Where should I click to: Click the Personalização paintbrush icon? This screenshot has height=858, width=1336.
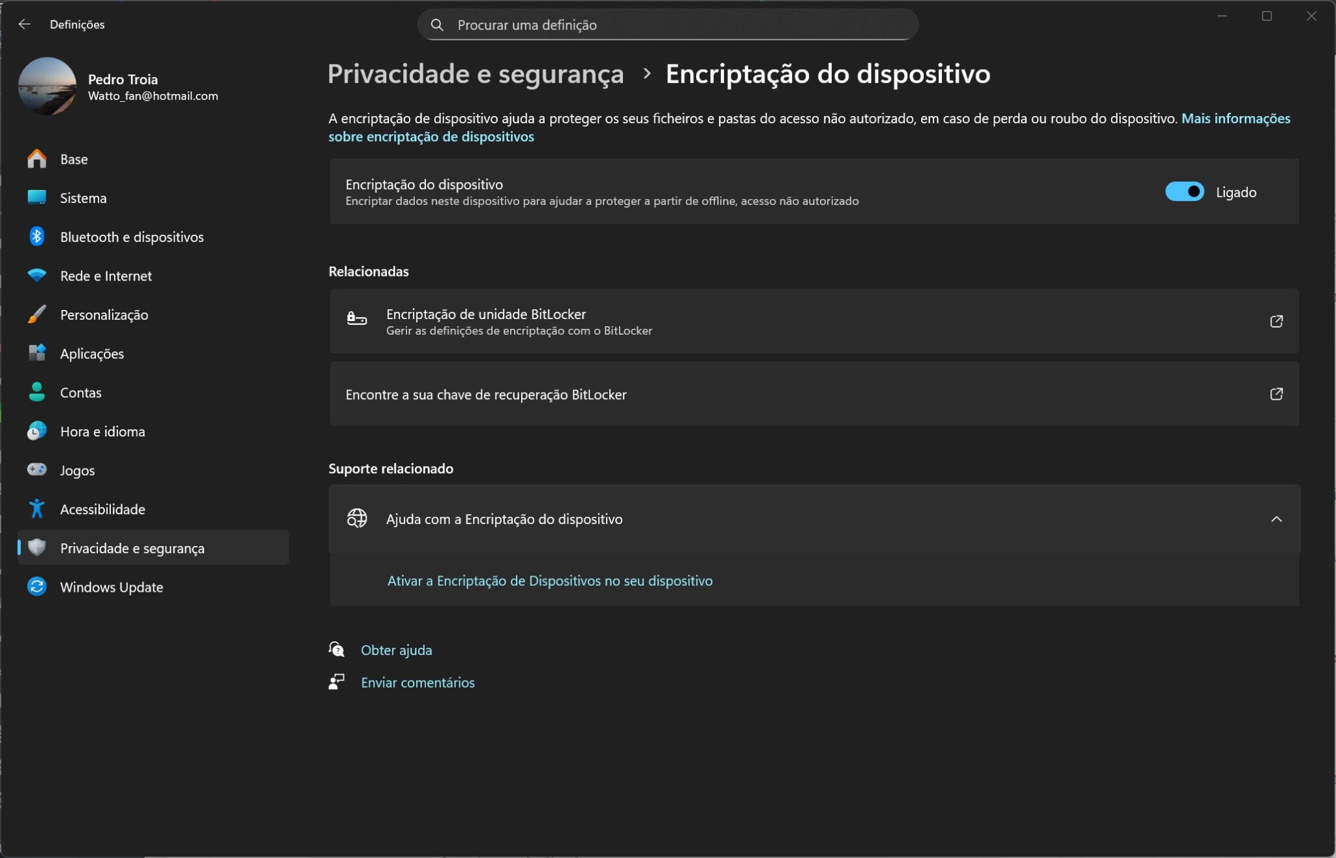[x=37, y=314]
